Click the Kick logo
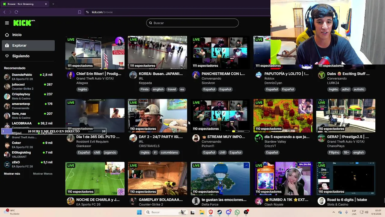The width and height of the screenshot is (385, 217). click(x=24, y=23)
